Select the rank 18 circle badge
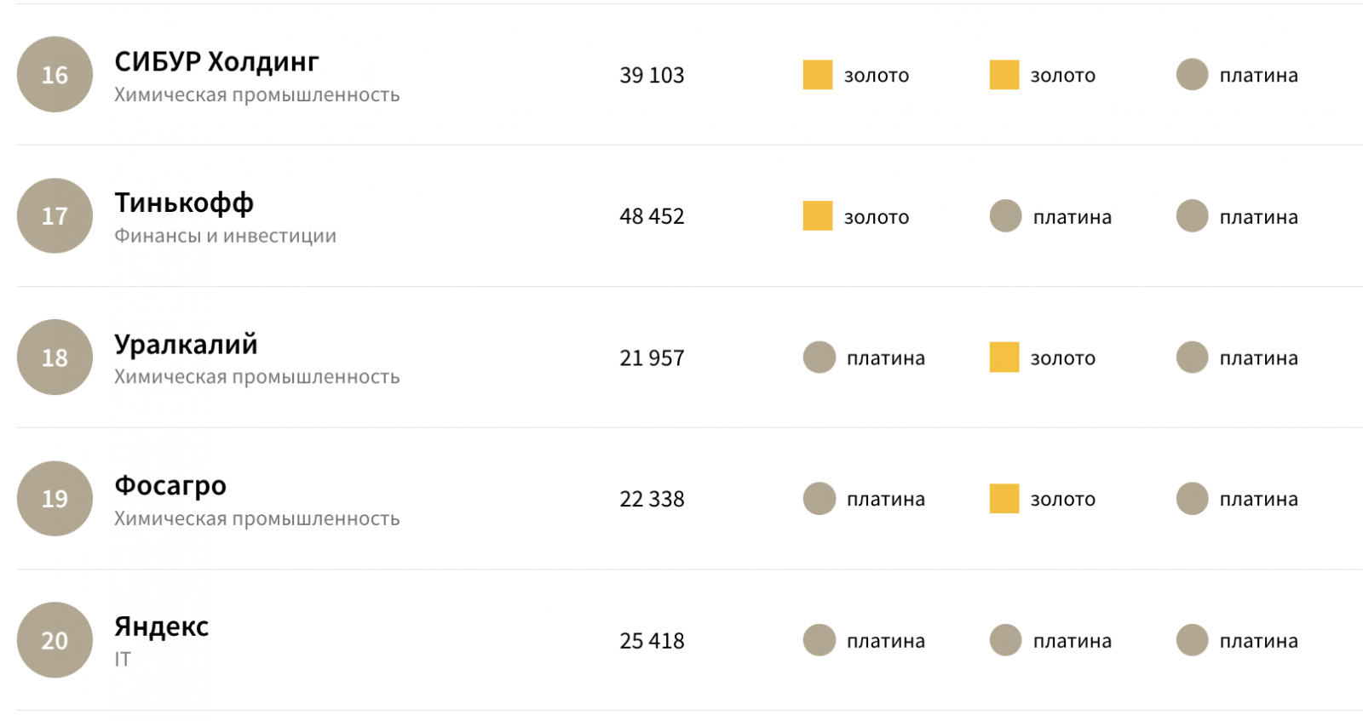The height and width of the screenshot is (721, 1363). (55, 358)
